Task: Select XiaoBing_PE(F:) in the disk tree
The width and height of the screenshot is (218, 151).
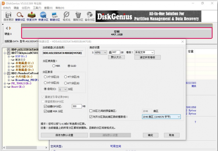Action: tap(27, 80)
